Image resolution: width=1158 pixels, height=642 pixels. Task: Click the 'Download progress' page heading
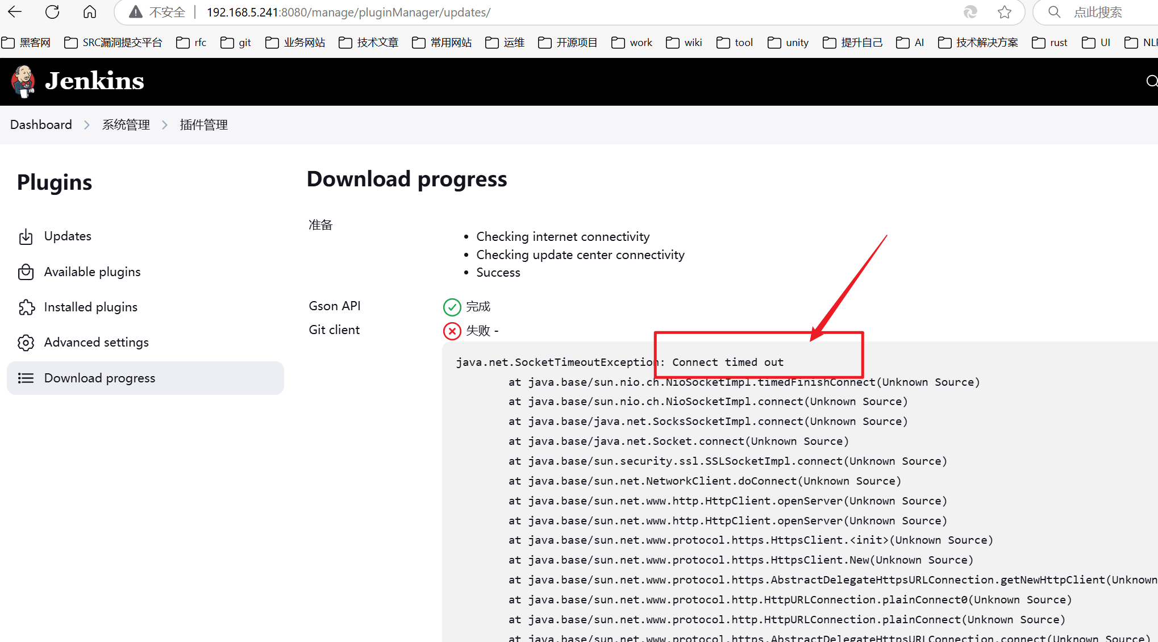tap(407, 179)
